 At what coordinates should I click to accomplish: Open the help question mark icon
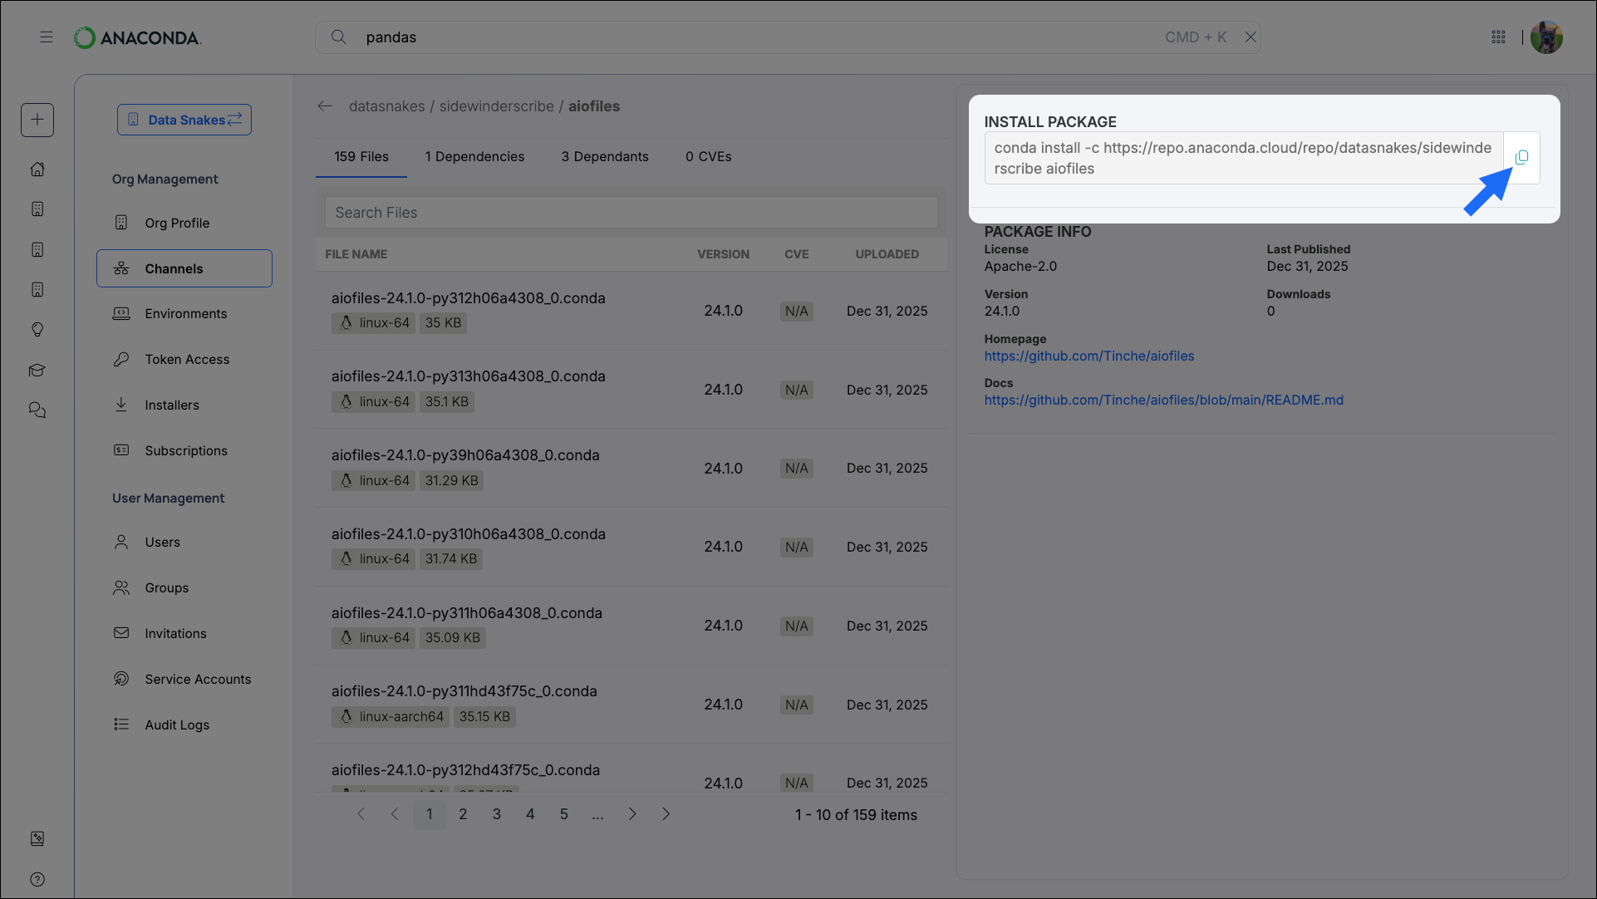click(x=37, y=879)
